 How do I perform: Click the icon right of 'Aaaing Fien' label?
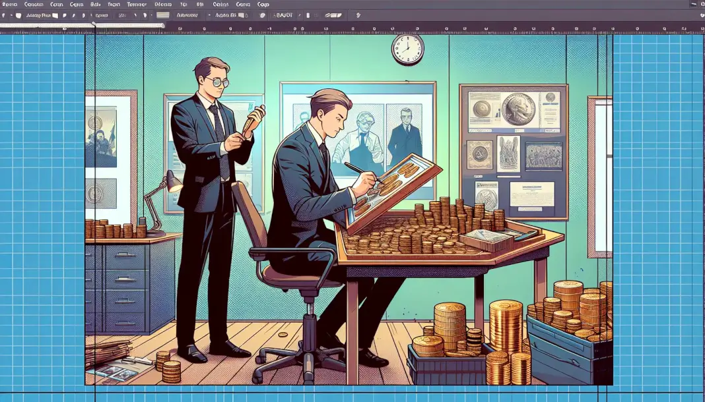click(x=55, y=15)
